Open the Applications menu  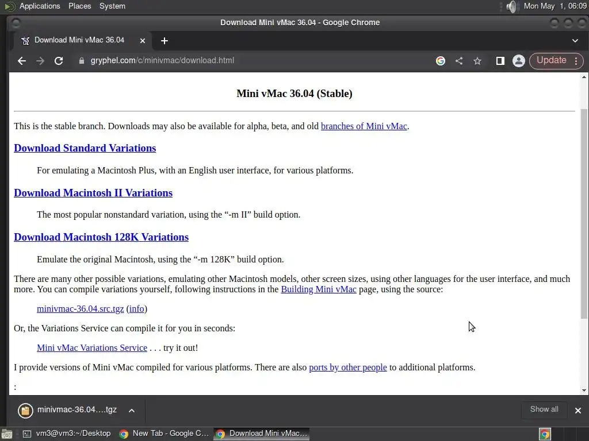pyautogui.click(x=40, y=6)
